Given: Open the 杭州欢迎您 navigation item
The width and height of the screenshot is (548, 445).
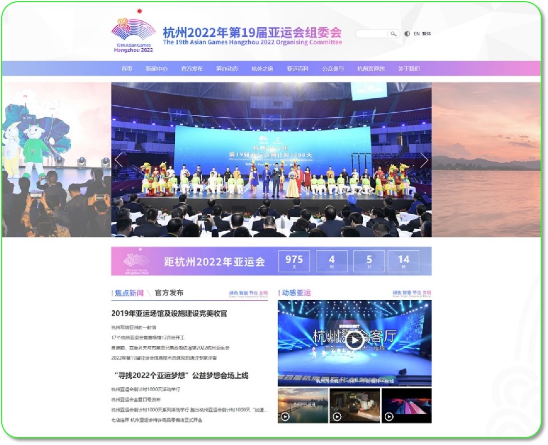Looking at the screenshot, I should click(x=371, y=69).
